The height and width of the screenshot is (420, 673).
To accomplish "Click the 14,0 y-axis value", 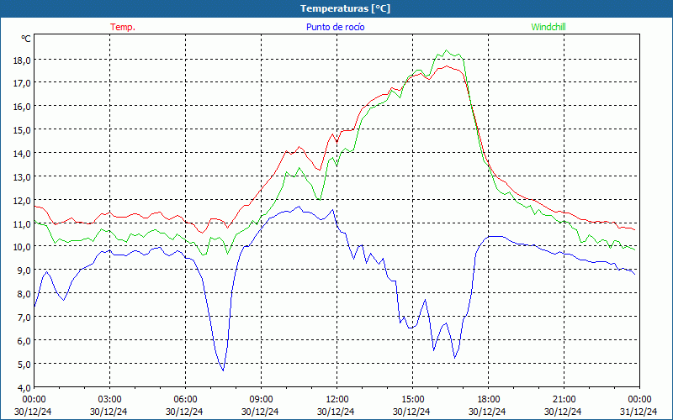I will 22,155.
